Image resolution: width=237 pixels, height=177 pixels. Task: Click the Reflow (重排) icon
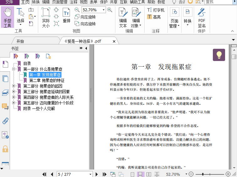pyautogui.click(x=66, y=15)
